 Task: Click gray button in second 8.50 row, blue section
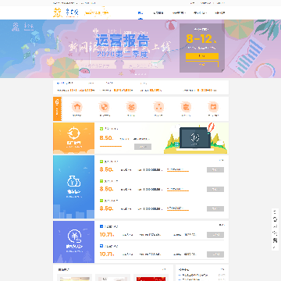(x=215, y=189)
